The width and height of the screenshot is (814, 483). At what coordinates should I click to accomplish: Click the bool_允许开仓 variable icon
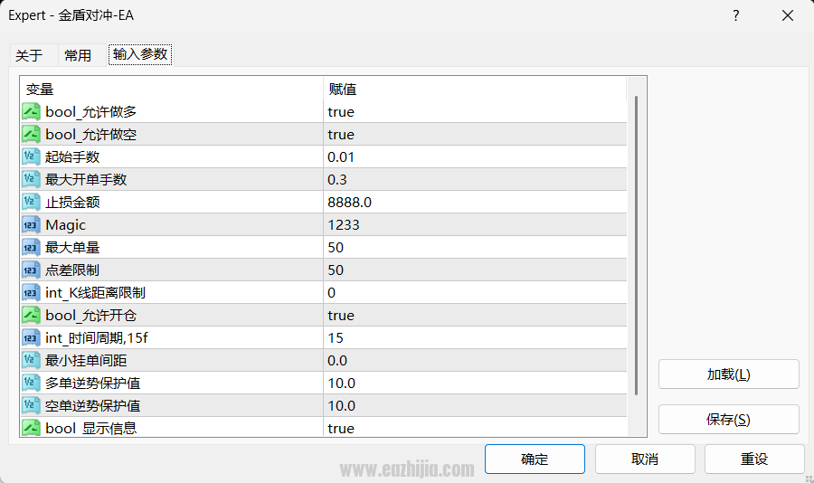31,316
